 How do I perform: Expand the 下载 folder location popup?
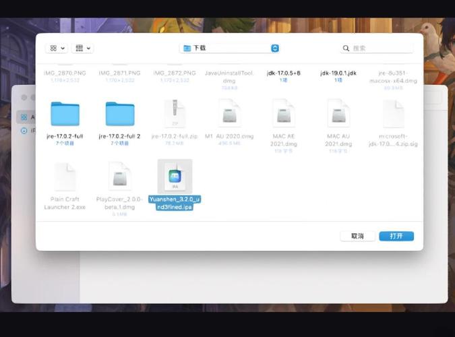coord(229,49)
